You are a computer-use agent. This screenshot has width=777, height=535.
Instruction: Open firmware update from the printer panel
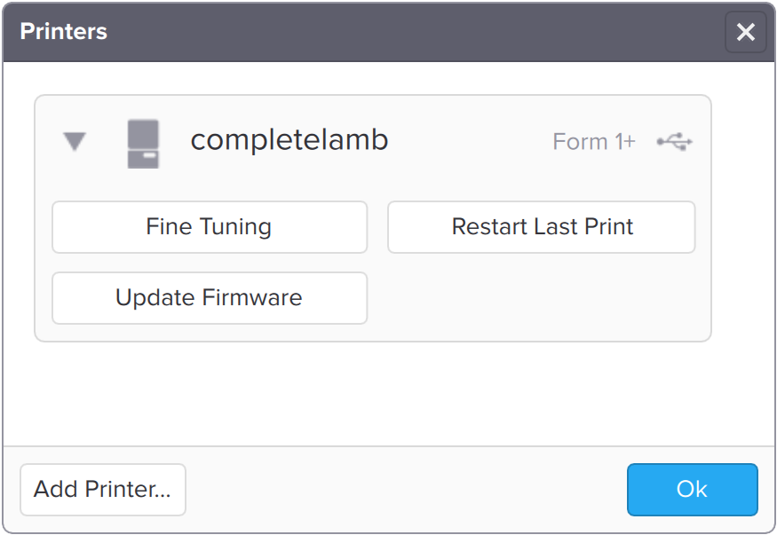point(209,298)
